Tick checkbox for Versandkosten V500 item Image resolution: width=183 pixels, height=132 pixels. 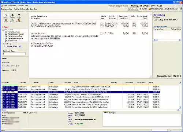click(101, 34)
